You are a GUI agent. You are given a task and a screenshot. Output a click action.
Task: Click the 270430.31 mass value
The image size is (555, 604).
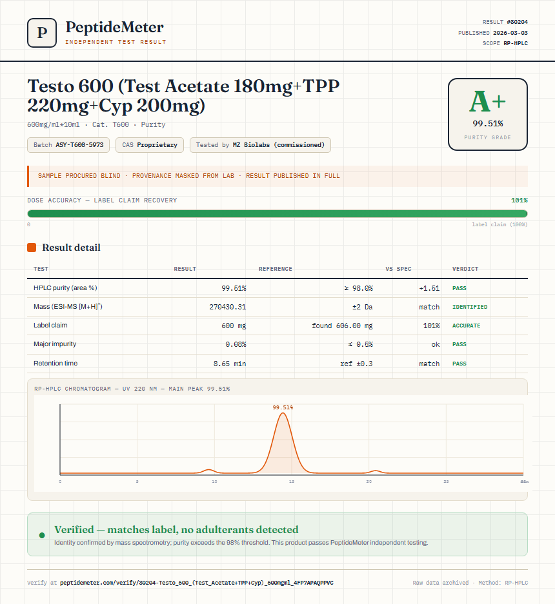[x=228, y=307]
